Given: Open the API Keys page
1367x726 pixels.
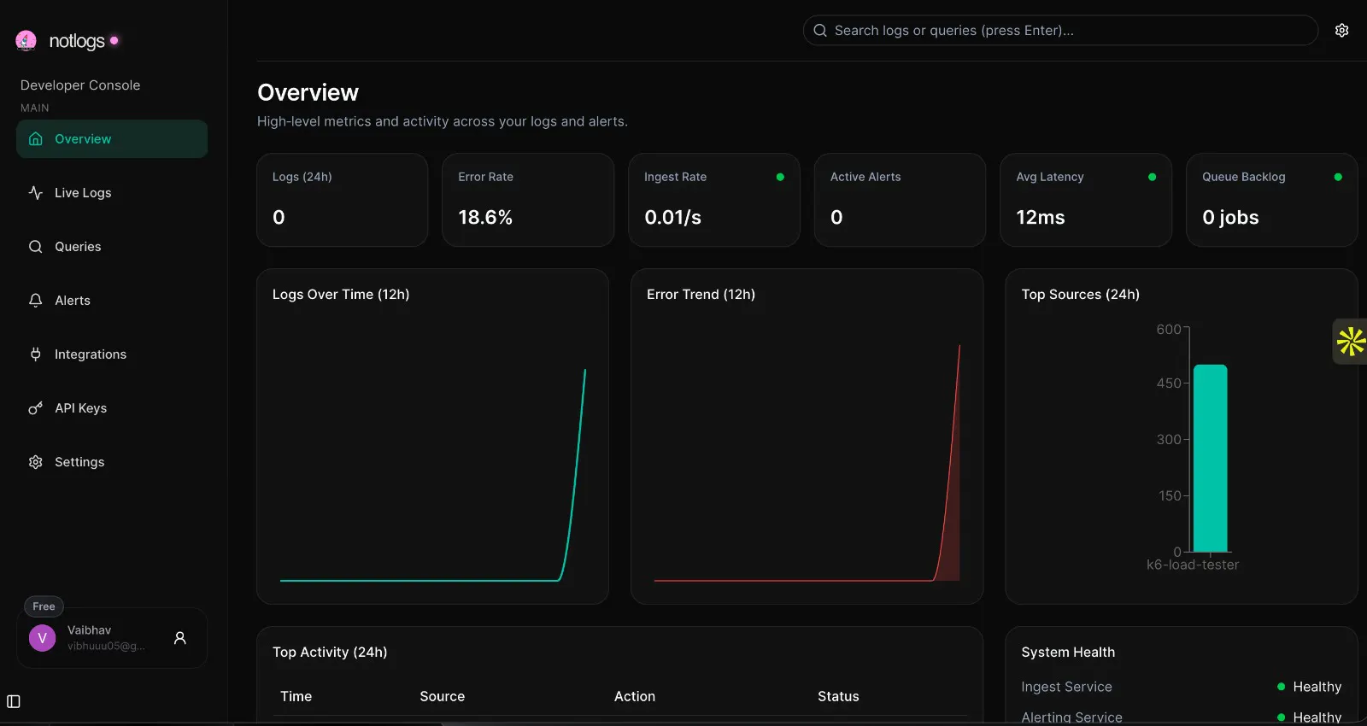Looking at the screenshot, I should click(112, 407).
